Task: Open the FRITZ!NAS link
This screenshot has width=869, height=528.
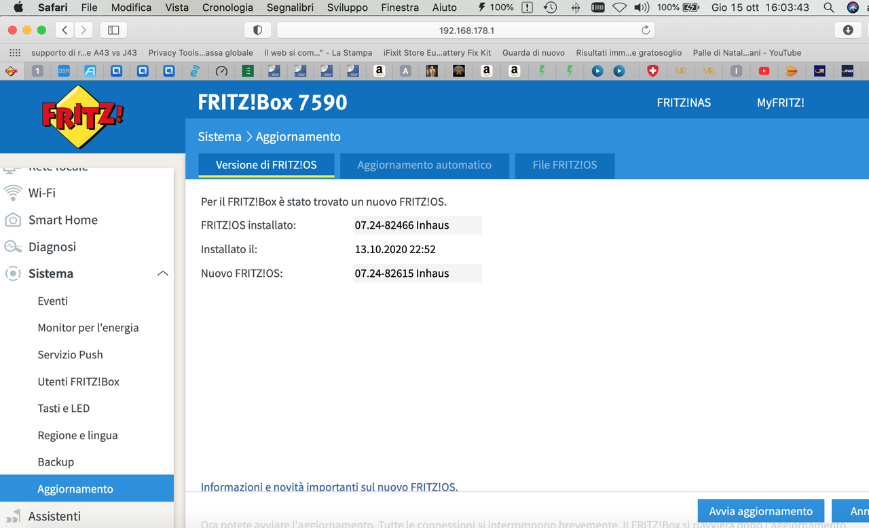Action: 684,102
